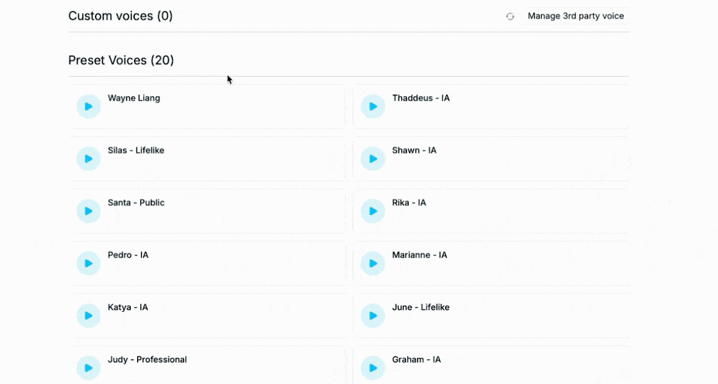
Task: Listen to the Santa - Public voice
Action: [x=88, y=211]
